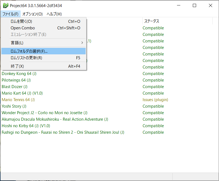Select Blast Dozer (J) row
The height and width of the screenshot is (181, 219).
pyautogui.click(x=14, y=87)
